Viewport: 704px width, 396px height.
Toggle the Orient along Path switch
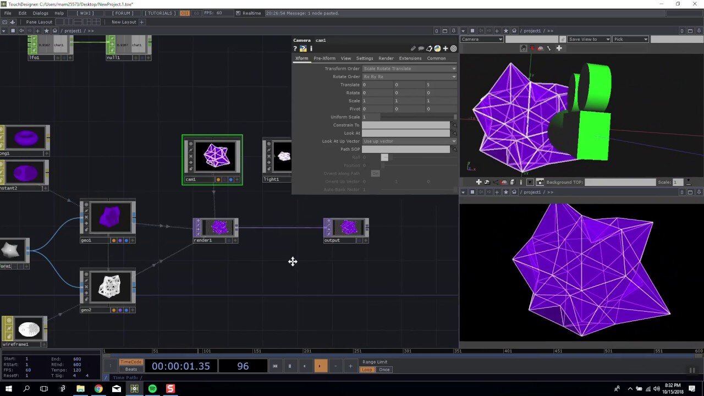point(375,173)
